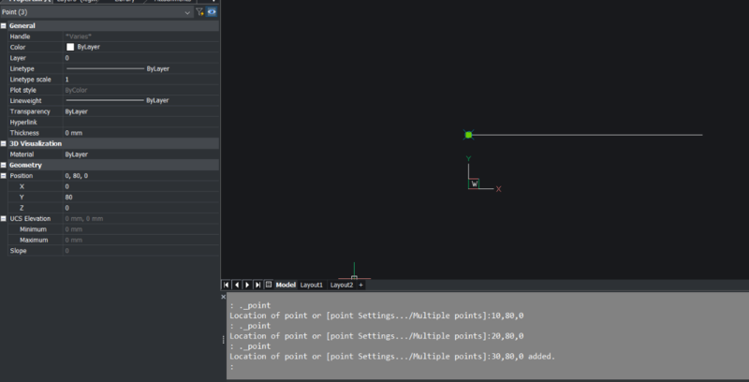Image resolution: width=749 pixels, height=382 pixels.
Task: Jump to last layout tab arrow
Action: tap(257, 285)
